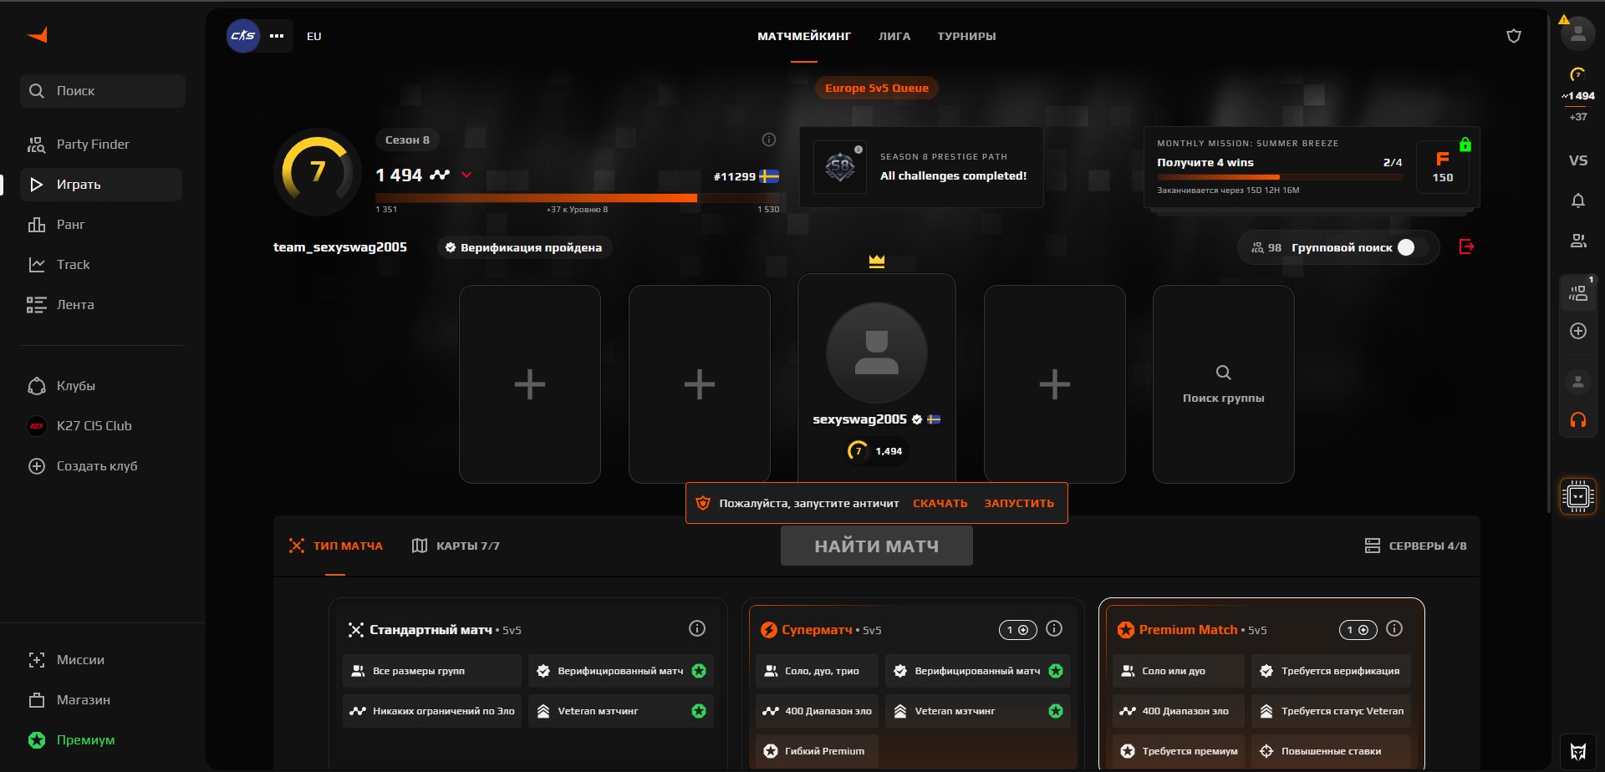Click Premium Match ticket counter badge

tap(1358, 630)
